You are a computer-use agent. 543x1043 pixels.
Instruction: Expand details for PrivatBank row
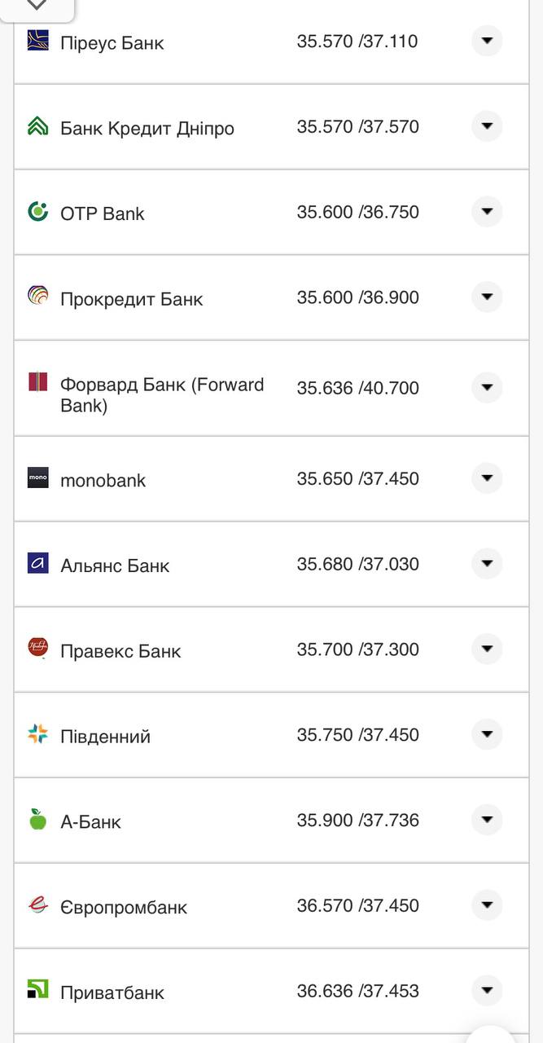pyautogui.click(x=487, y=989)
